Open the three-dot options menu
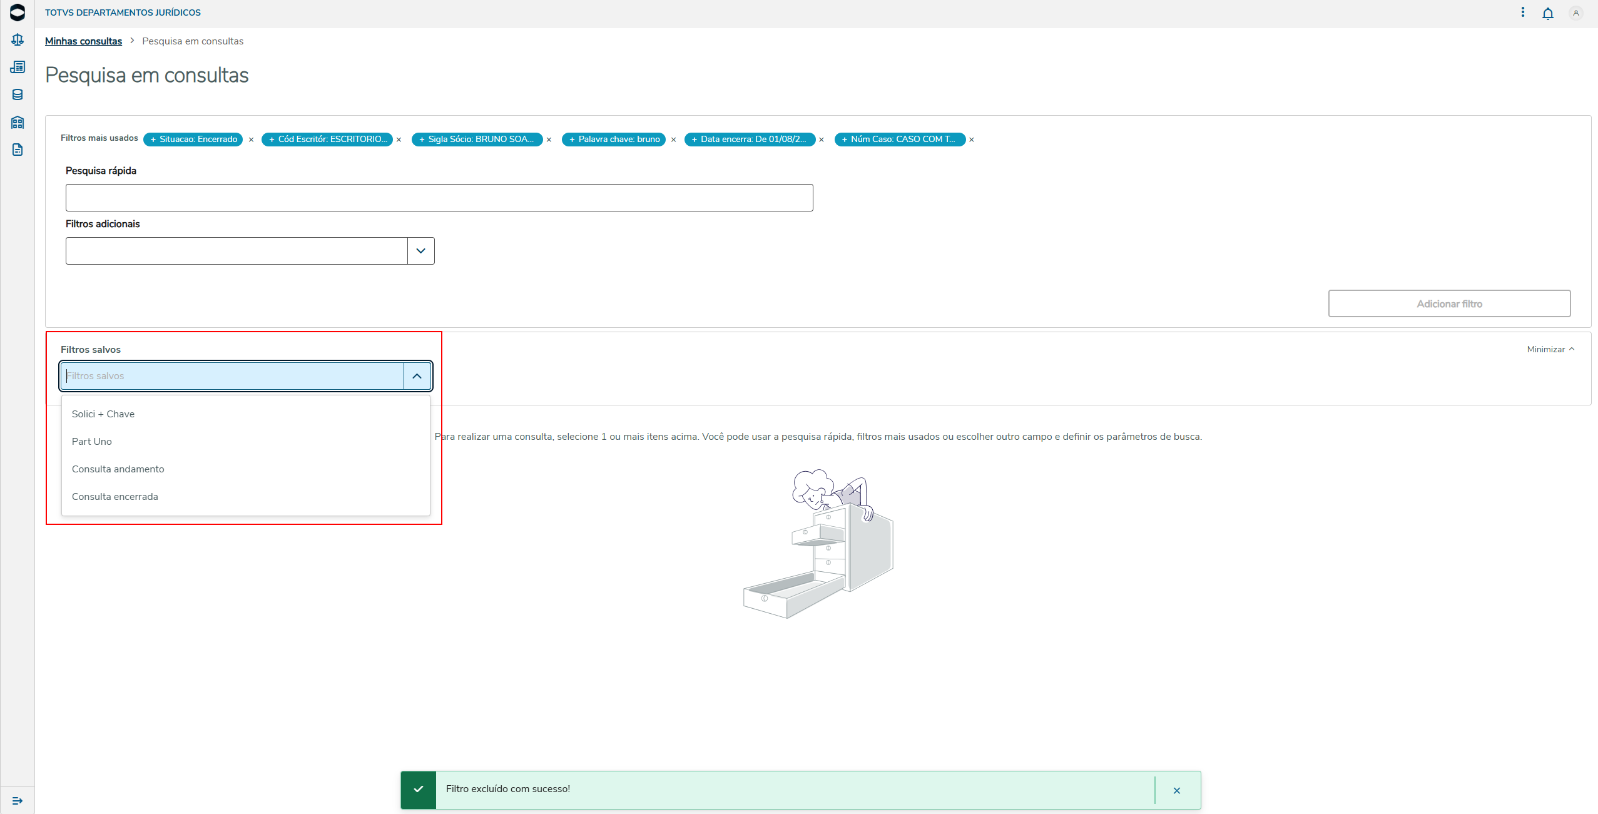 pyautogui.click(x=1523, y=13)
